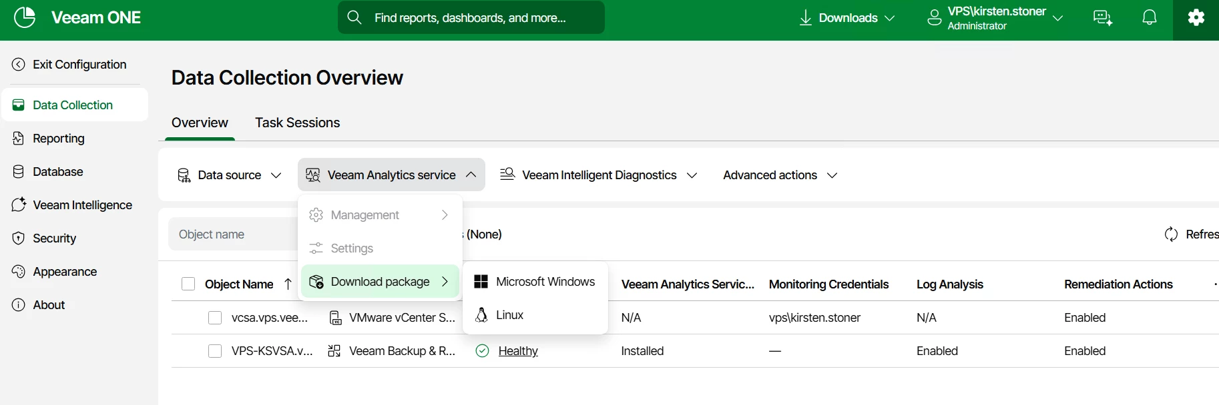Image resolution: width=1219 pixels, height=405 pixels.
Task: Choose Management in Analytics service menu
Action: coord(380,215)
